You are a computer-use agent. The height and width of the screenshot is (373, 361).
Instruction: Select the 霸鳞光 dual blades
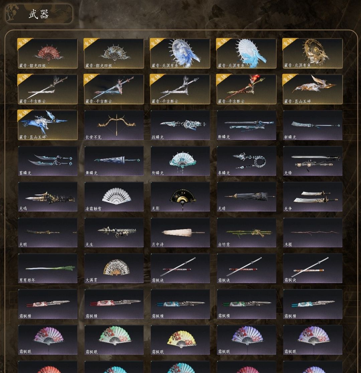(47, 161)
